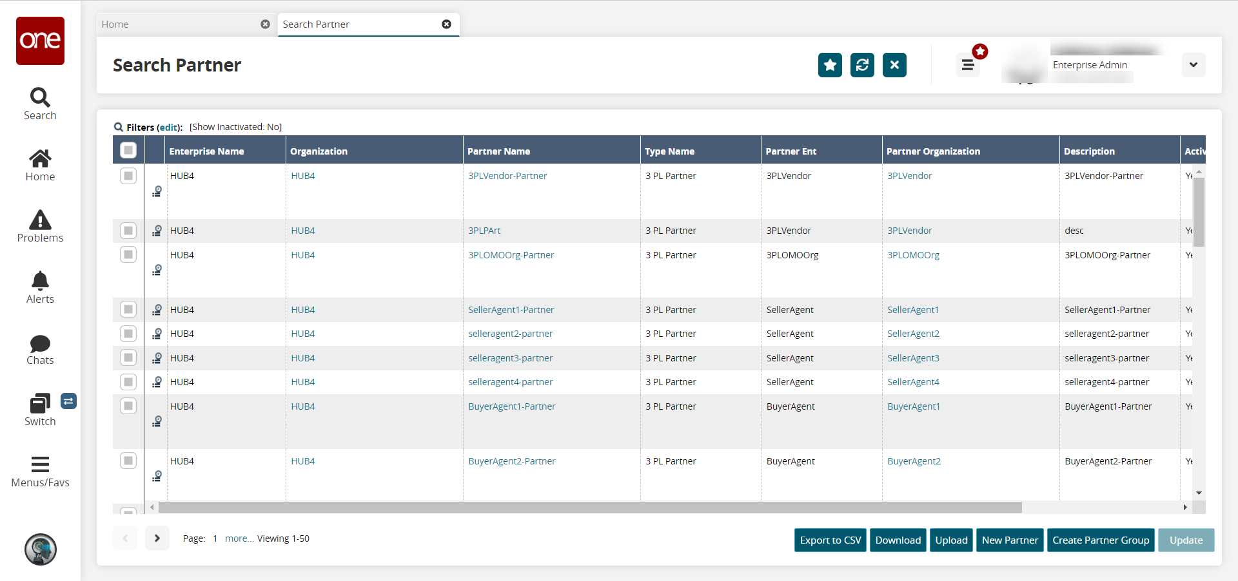This screenshot has height=581, width=1238.
Task: Click the edit filters link
Action: coord(169,128)
